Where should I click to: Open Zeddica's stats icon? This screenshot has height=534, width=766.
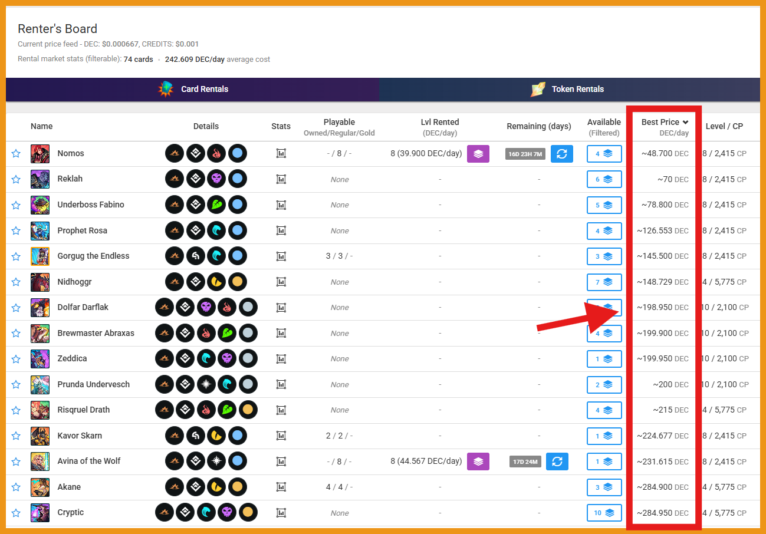click(x=281, y=359)
